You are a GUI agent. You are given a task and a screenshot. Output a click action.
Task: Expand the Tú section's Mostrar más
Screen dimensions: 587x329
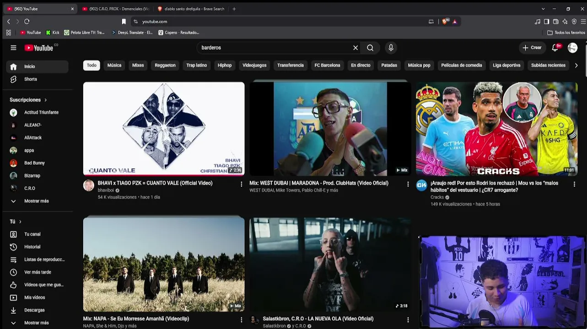point(37,323)
